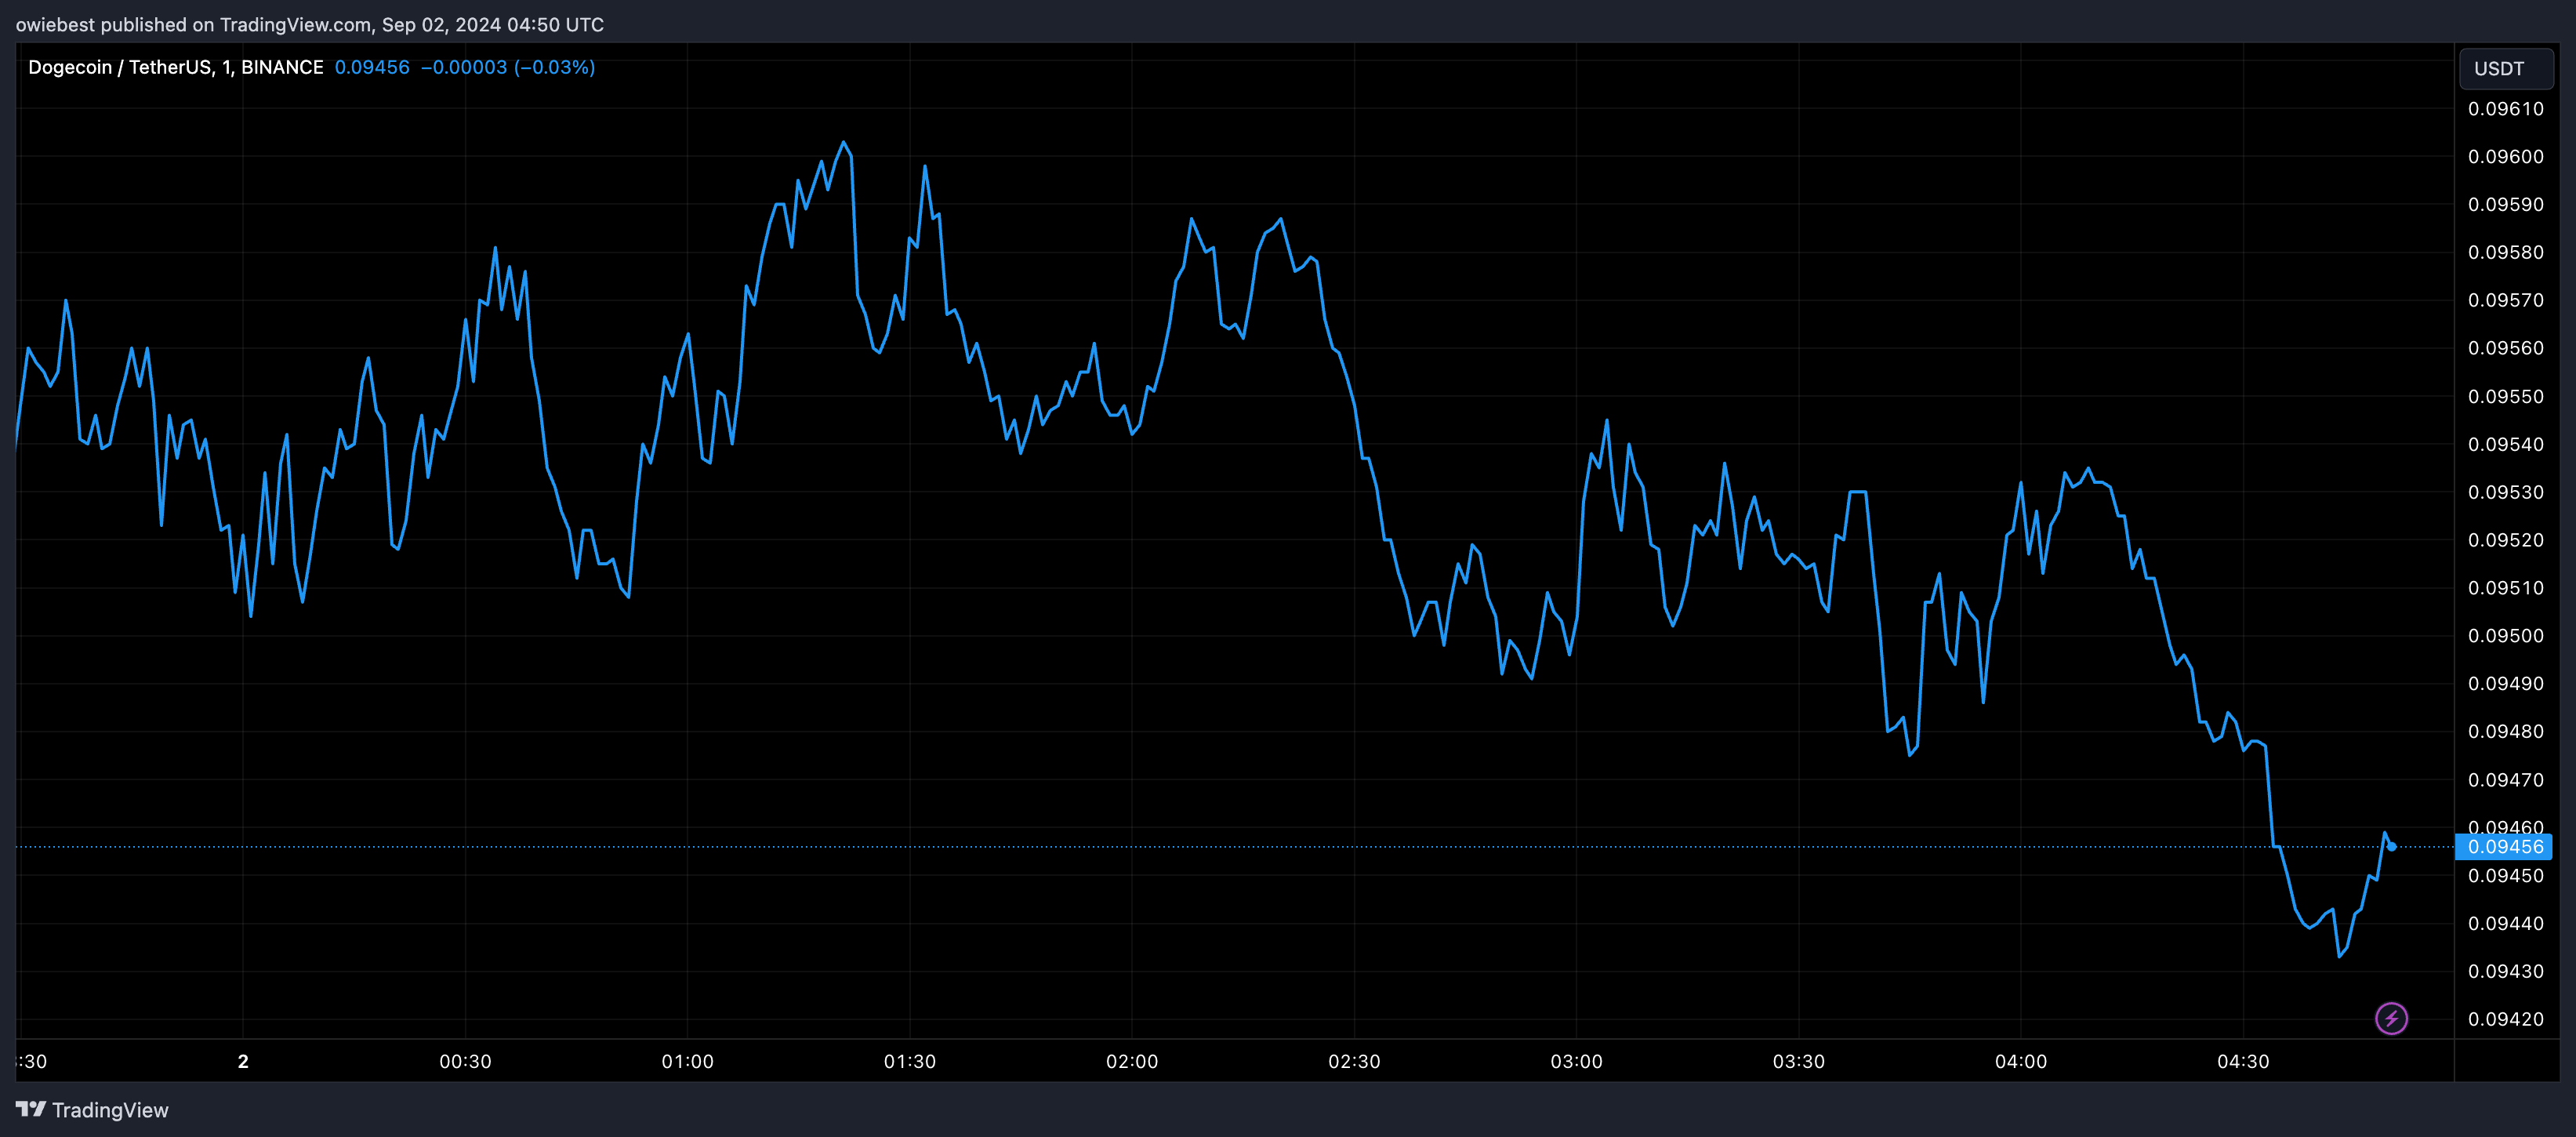Click the 02:30 time axis label

(1354, 1061)
